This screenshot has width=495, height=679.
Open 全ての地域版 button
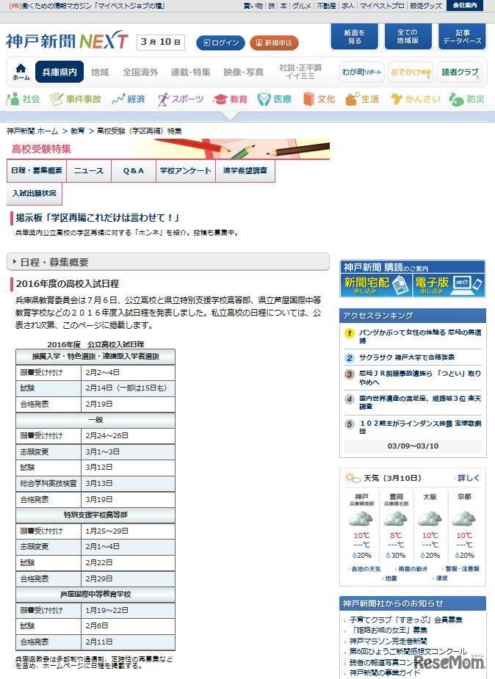[408, 37]
